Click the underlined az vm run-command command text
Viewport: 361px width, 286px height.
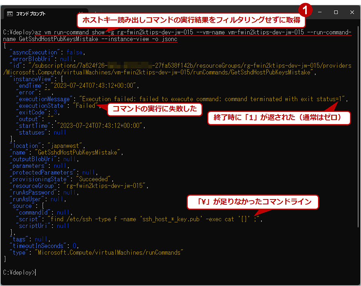tap(113, 32)
